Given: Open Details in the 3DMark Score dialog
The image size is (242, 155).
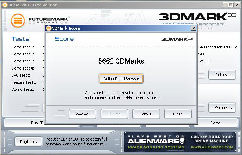Looking at the screenshot, I should [146, 114].
